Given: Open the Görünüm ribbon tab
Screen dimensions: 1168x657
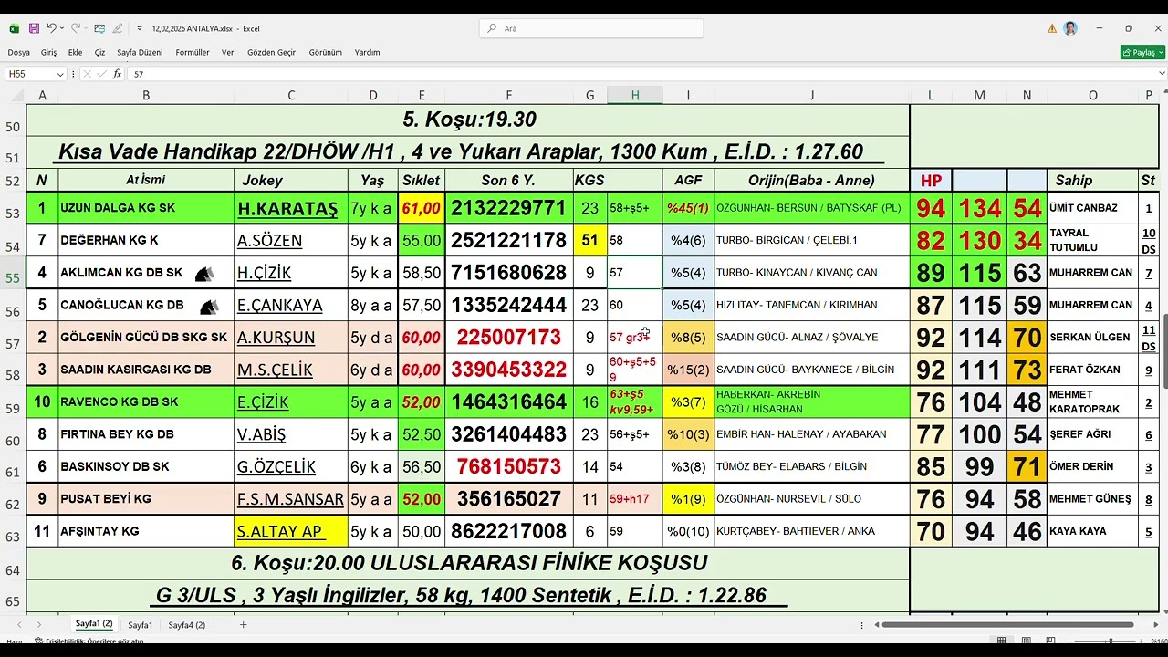Looking at the screenshot, I should pyautogui.click(x=326, y=53).
